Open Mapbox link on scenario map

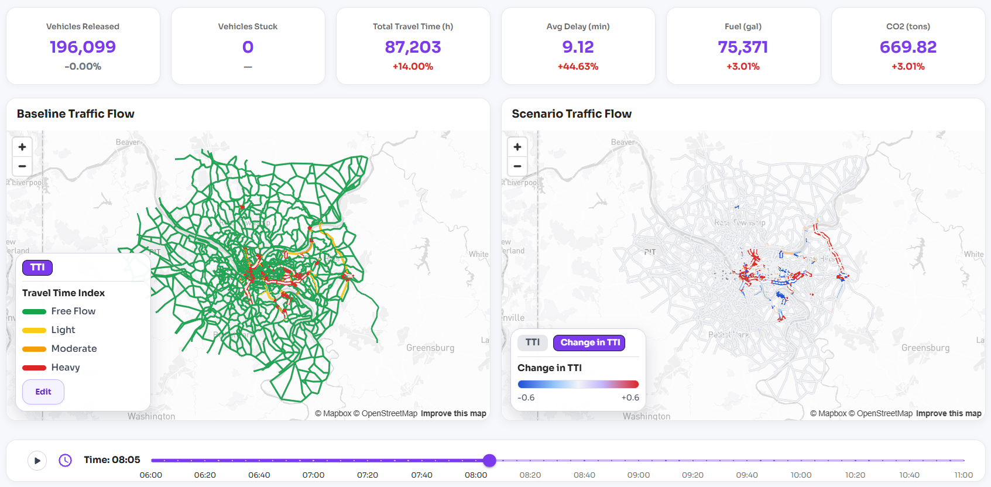pos(828,413)
